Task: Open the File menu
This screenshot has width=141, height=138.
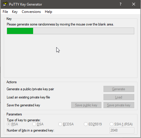Action: pos(5,12)
